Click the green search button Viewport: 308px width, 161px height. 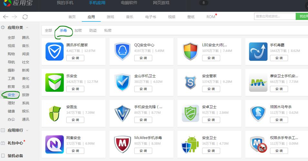302,16
